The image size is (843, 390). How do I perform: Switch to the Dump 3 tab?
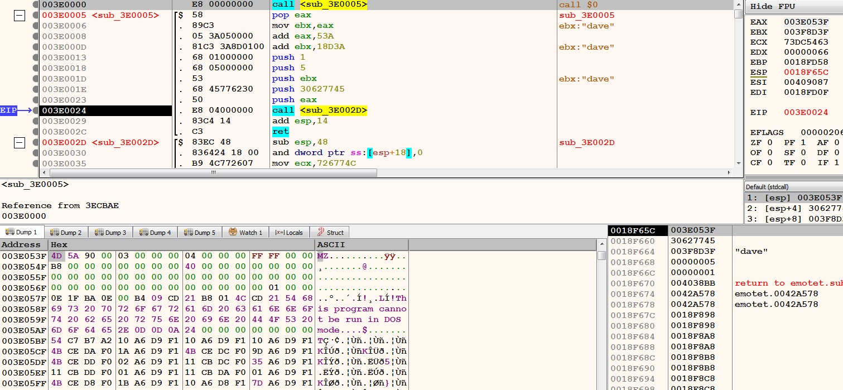click(x=110, y=232)
